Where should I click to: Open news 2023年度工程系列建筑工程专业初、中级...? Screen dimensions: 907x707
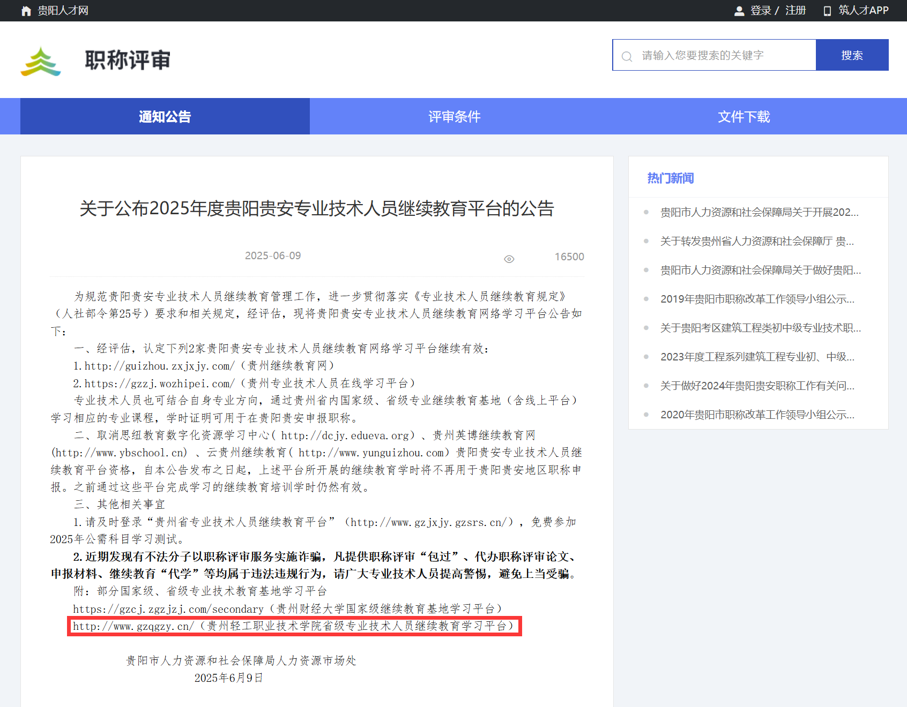tap(757, 357)
